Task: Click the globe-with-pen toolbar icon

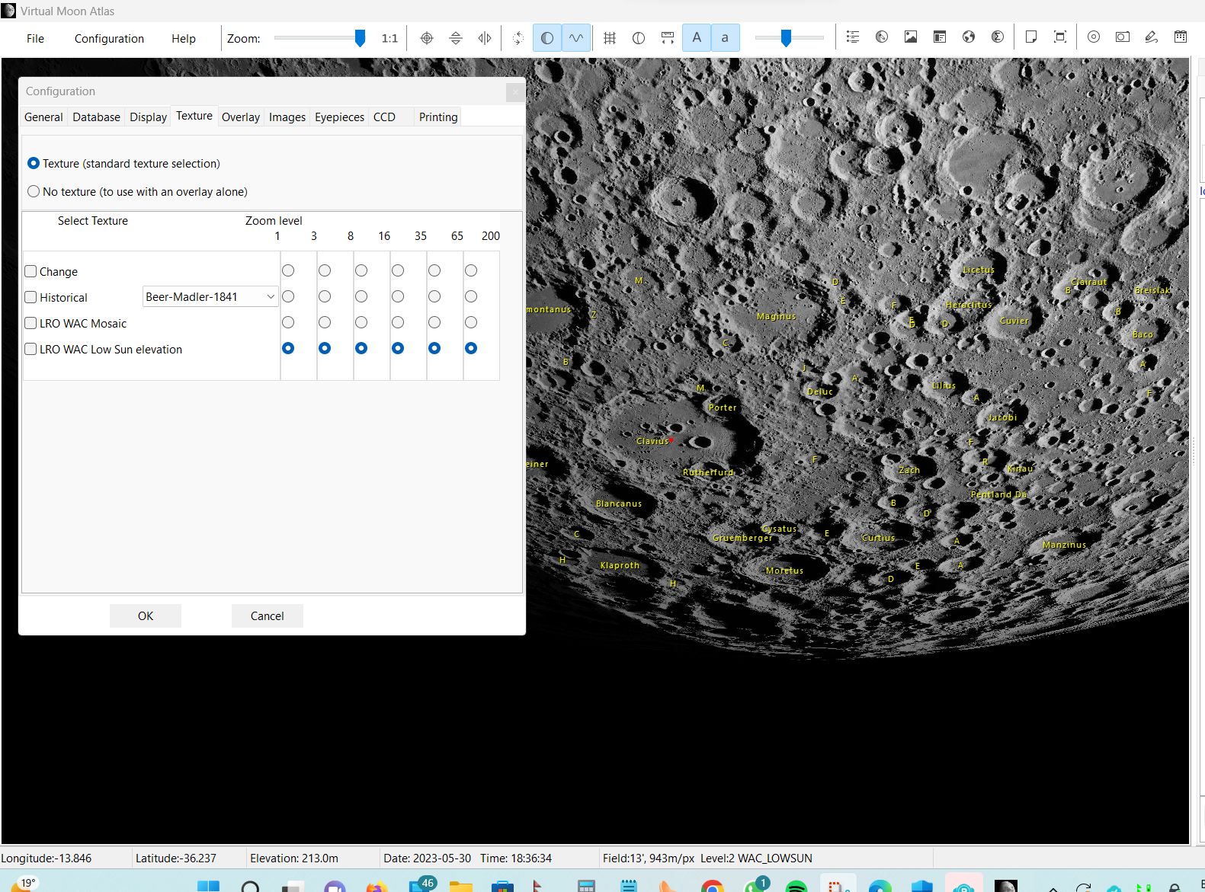Action: click(882, 37)
